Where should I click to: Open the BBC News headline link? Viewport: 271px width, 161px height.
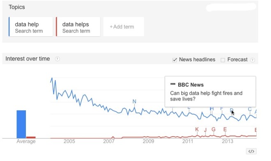coord(206,96)
